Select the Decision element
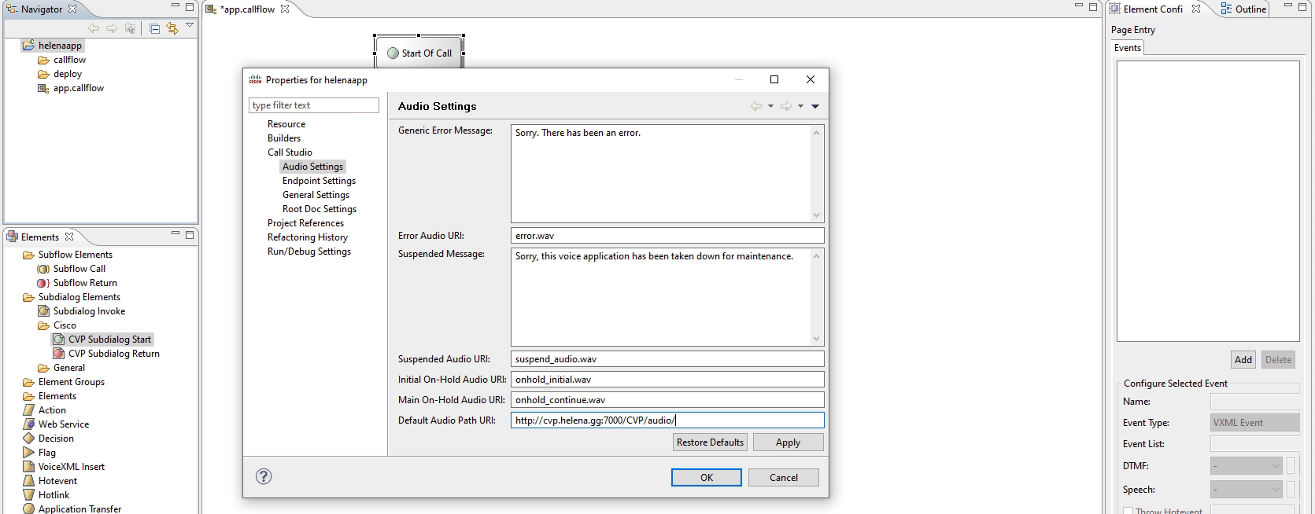This screenshot has height=514, width=1315. point(56,439)
